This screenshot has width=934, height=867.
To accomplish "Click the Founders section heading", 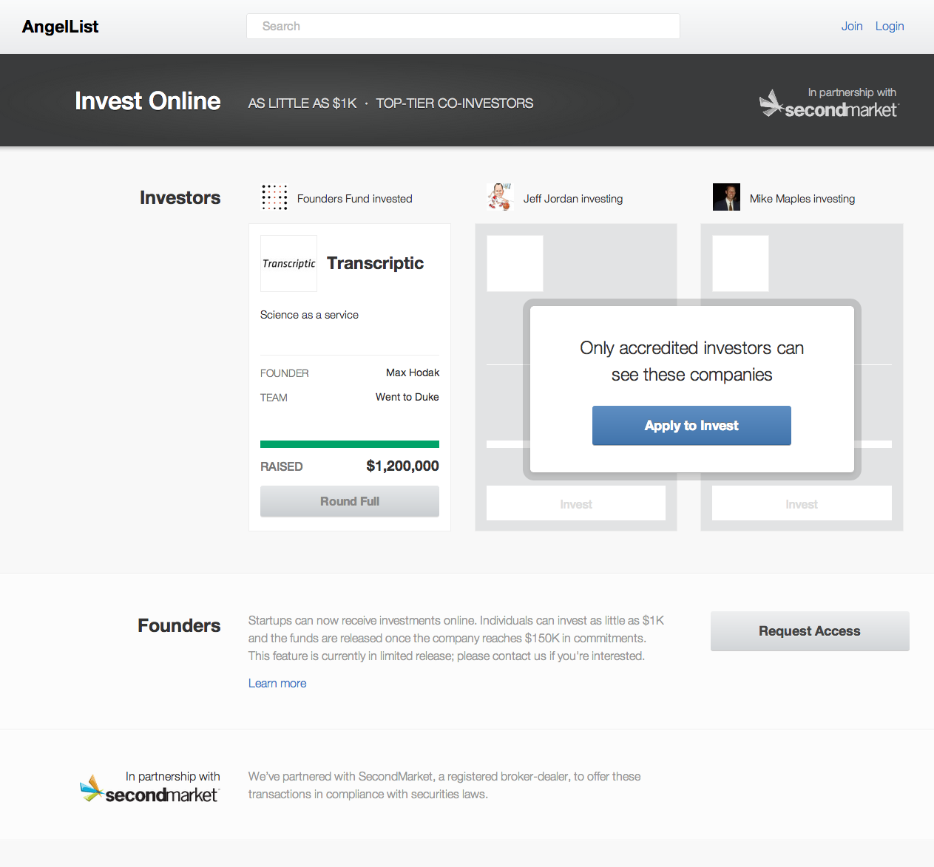I will point(179,626).
